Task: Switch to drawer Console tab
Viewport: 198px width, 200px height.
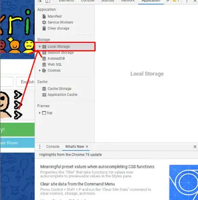Action: 53,146
